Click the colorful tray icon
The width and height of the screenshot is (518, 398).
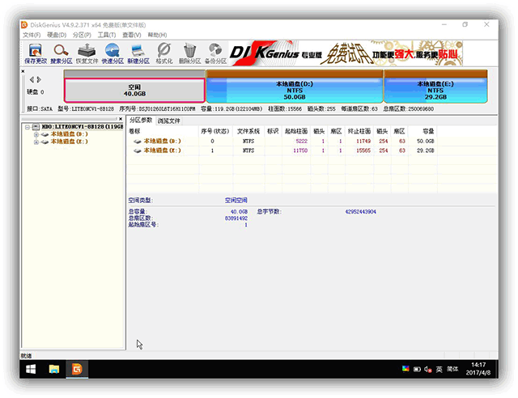coord(405,369)
